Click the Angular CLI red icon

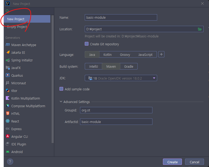[x=8, y=136]
